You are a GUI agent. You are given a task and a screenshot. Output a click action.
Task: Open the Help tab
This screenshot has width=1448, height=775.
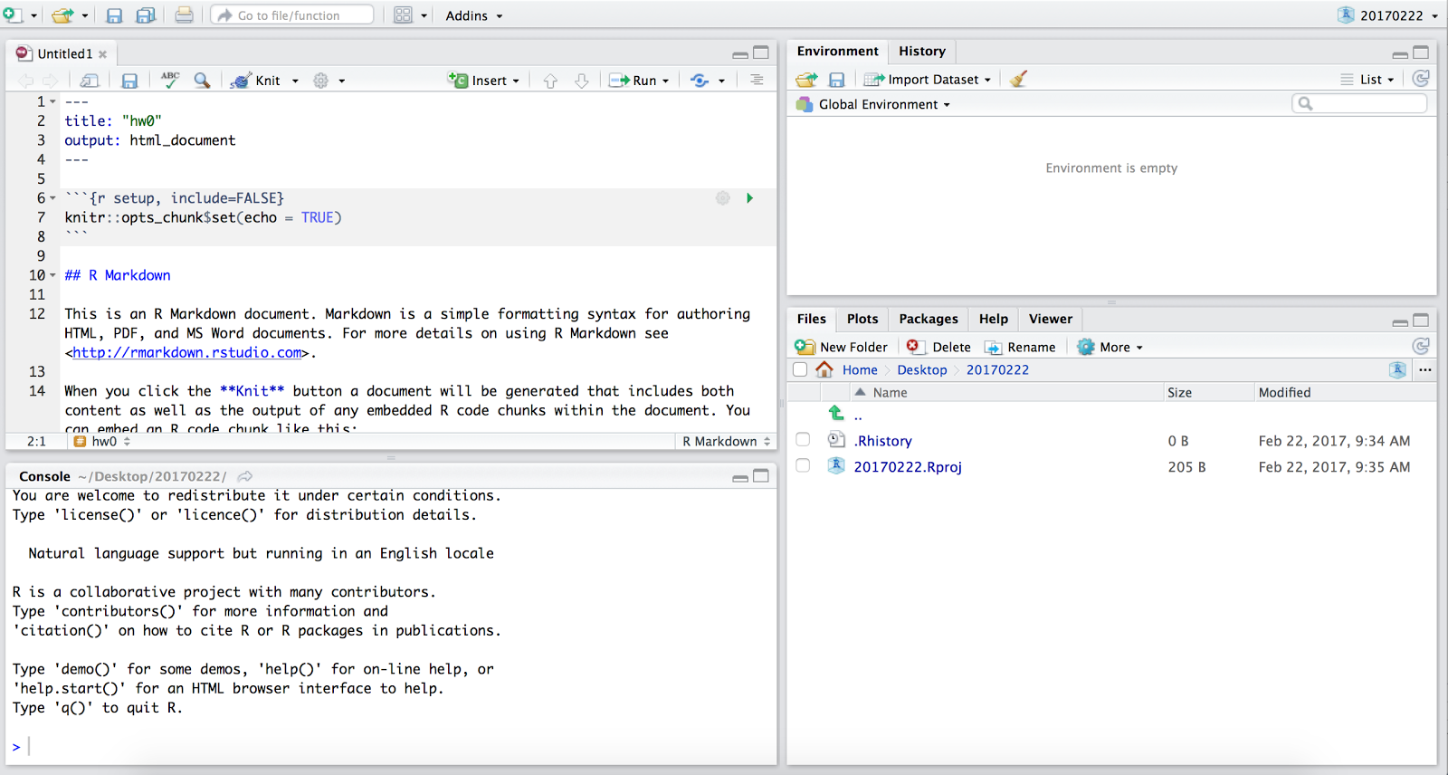[x=994, y=319]
